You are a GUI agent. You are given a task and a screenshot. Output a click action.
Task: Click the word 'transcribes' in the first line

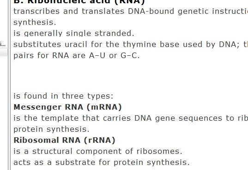click(36, 11)
